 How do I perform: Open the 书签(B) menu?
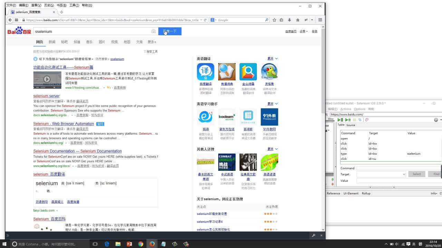pos(62,5)
